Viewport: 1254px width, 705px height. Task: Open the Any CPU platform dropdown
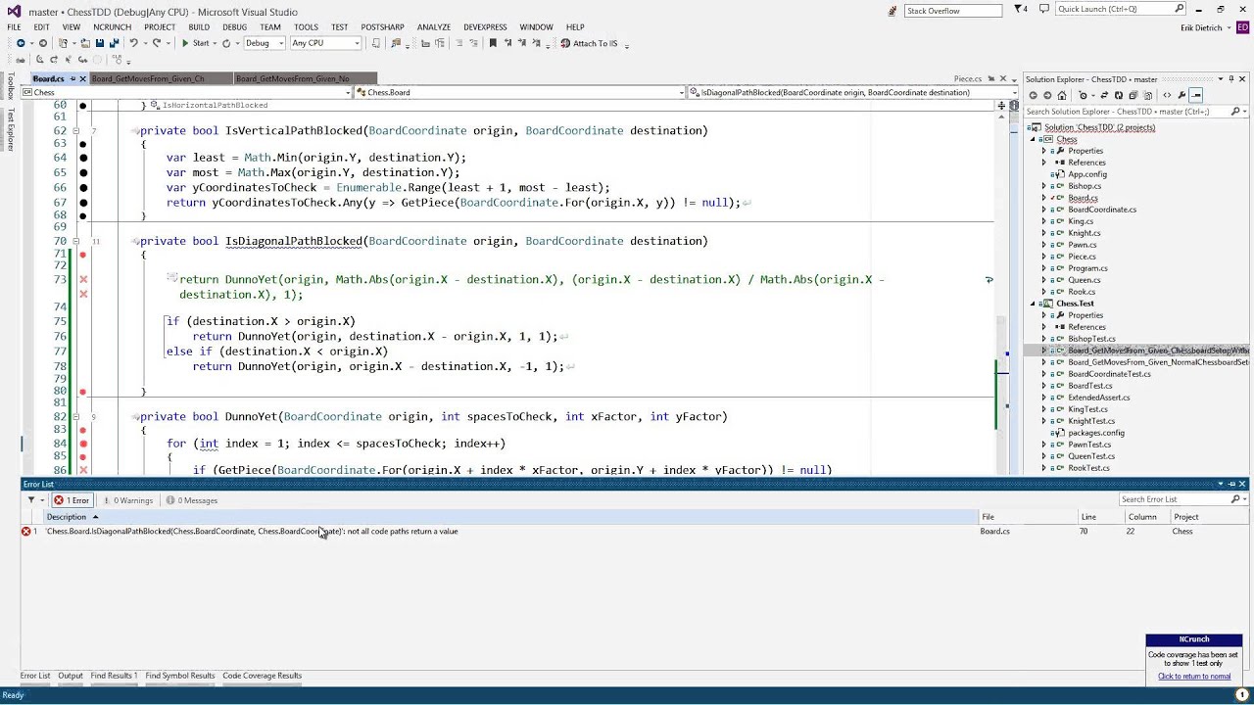click(357, 43)
